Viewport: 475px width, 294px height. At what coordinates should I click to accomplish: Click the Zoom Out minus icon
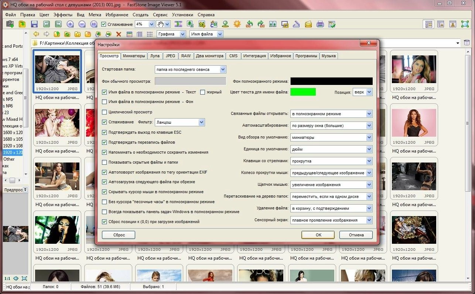pyautogui.click(x=82, y=24)
